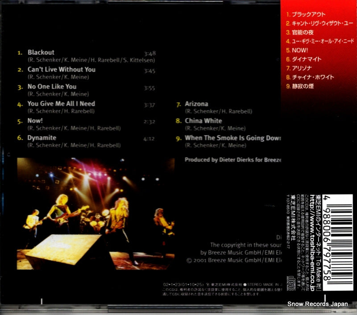The height and width of the screenshot is (315, 357).
Task: Click writer credits under 'China White'
Action: click(216, 128)
